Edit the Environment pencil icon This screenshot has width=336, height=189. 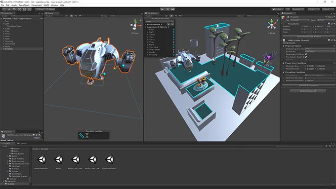[162, 24]
